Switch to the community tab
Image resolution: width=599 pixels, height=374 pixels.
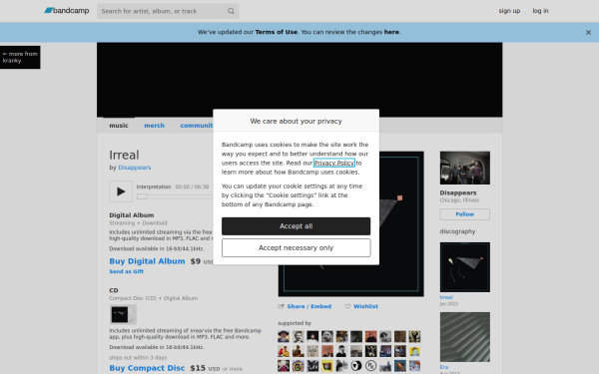pyautogui.click(x=197, y=126)
